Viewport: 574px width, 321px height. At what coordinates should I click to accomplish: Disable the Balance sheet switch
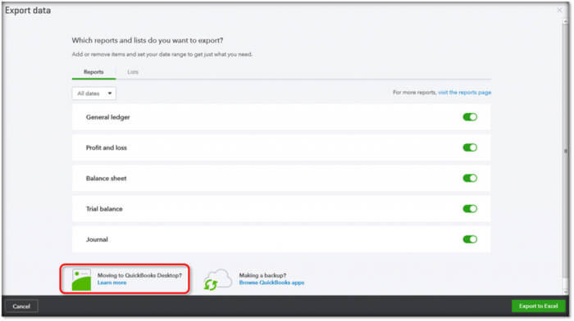tap(470, 178)
